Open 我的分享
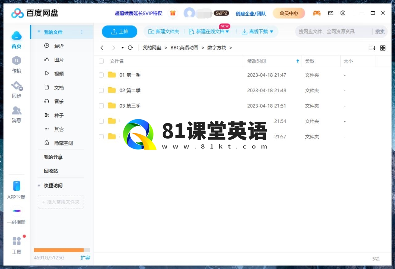Viewport: 395px width, 269px height. point(53,157)
